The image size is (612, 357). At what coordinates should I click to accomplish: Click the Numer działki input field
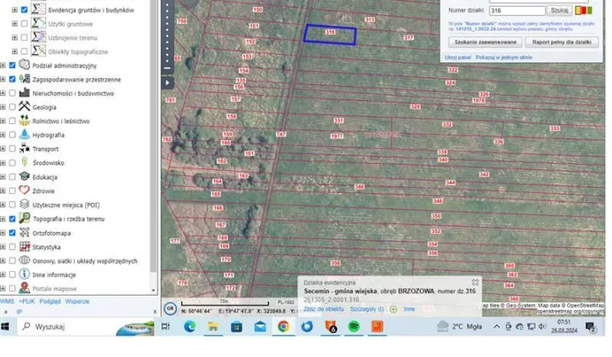(517, 10)
